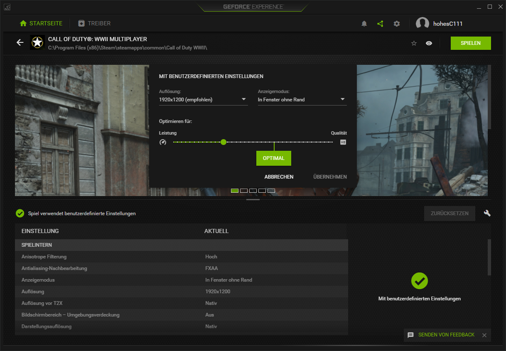
Task: Click the settings table scrollbar
Action: [489, 257]
